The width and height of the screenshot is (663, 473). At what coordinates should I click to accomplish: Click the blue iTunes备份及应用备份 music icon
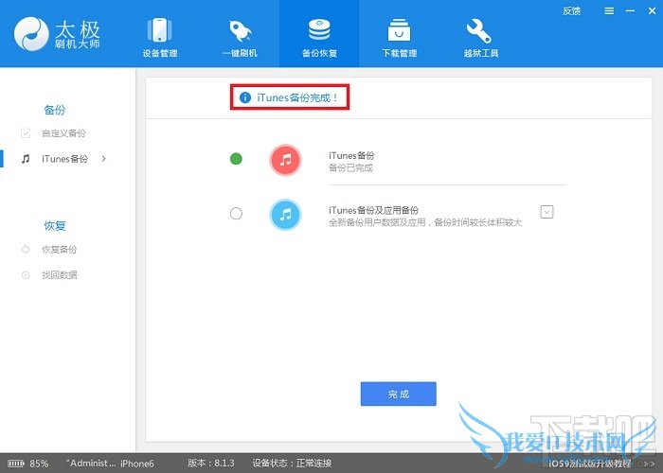coord(285,215)
